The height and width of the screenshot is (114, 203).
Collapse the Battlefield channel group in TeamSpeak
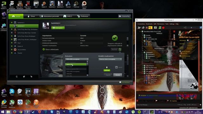[x=142, y=52]
